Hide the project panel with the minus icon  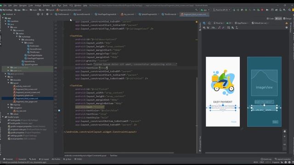51,14
